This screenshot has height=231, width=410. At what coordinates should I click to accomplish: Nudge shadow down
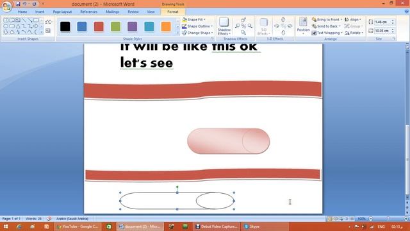(x=243, y=33)
